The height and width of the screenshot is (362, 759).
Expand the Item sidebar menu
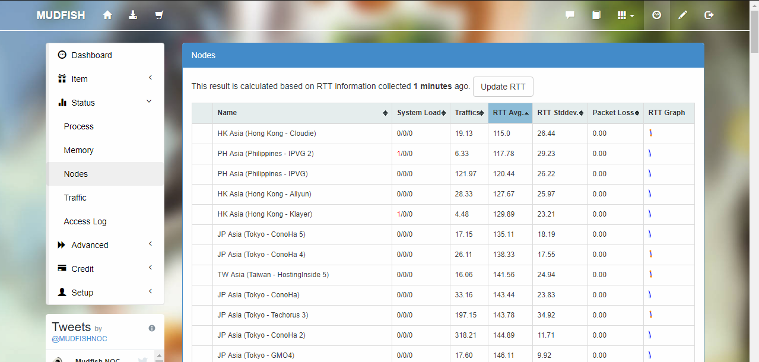pyautogui.click(x=105, y=79)
